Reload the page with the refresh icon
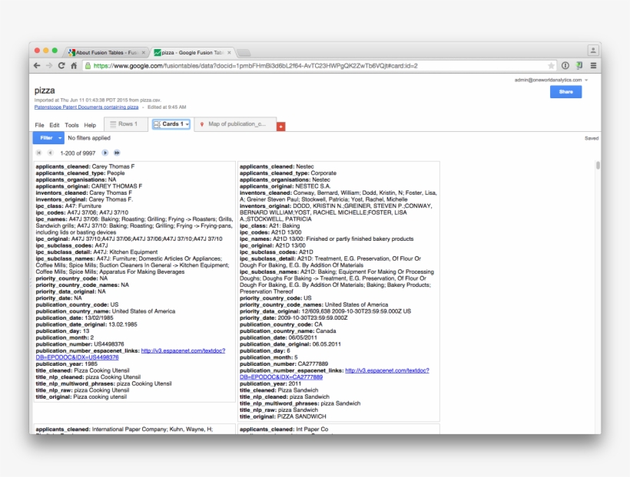The height and width of the screenshot is (477, 630). tap(61, 66)
